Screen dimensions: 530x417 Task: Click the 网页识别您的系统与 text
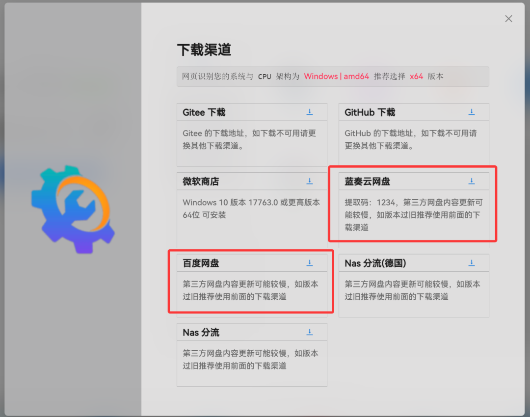pyautogui.click(x=218, y=77)
